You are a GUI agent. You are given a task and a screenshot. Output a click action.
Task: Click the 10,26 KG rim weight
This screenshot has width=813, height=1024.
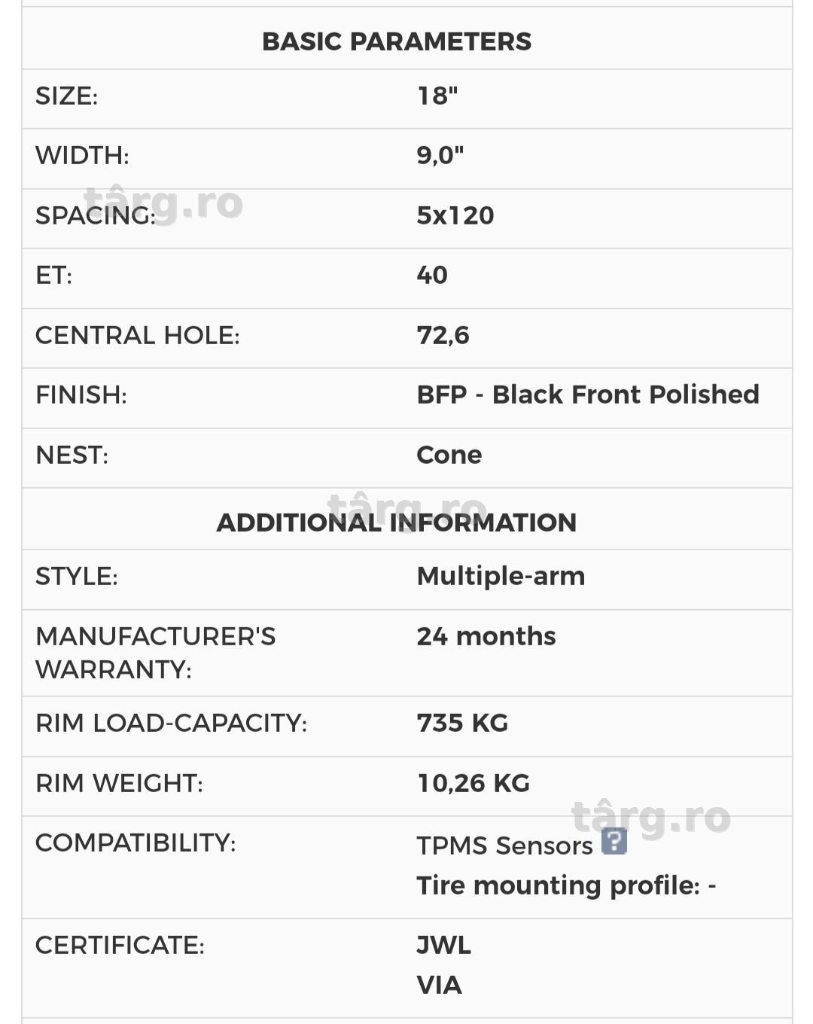pos(473,783)
